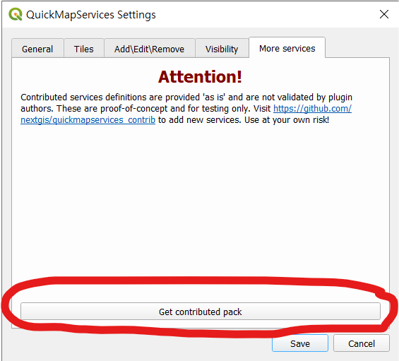Click the QuickMapServices Settings window title
This screenshot has height=361, width=399.
(x=91, y=15)
